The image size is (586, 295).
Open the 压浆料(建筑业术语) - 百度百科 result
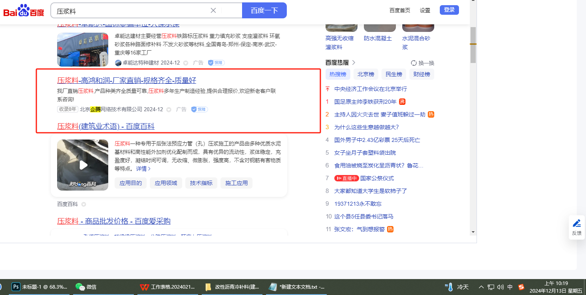[106, 126]
